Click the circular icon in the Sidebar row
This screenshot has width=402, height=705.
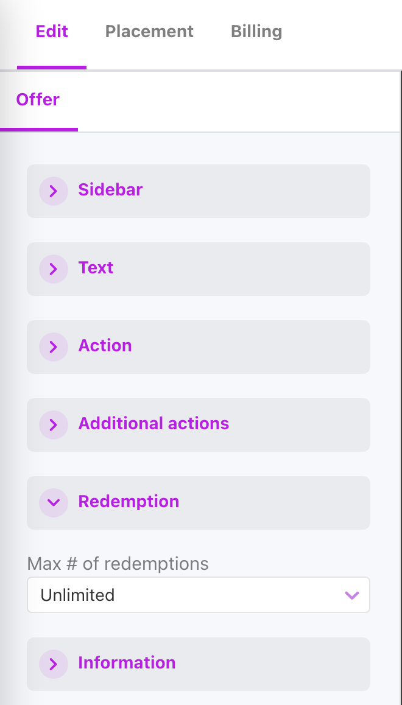click(x=54, y=191)
